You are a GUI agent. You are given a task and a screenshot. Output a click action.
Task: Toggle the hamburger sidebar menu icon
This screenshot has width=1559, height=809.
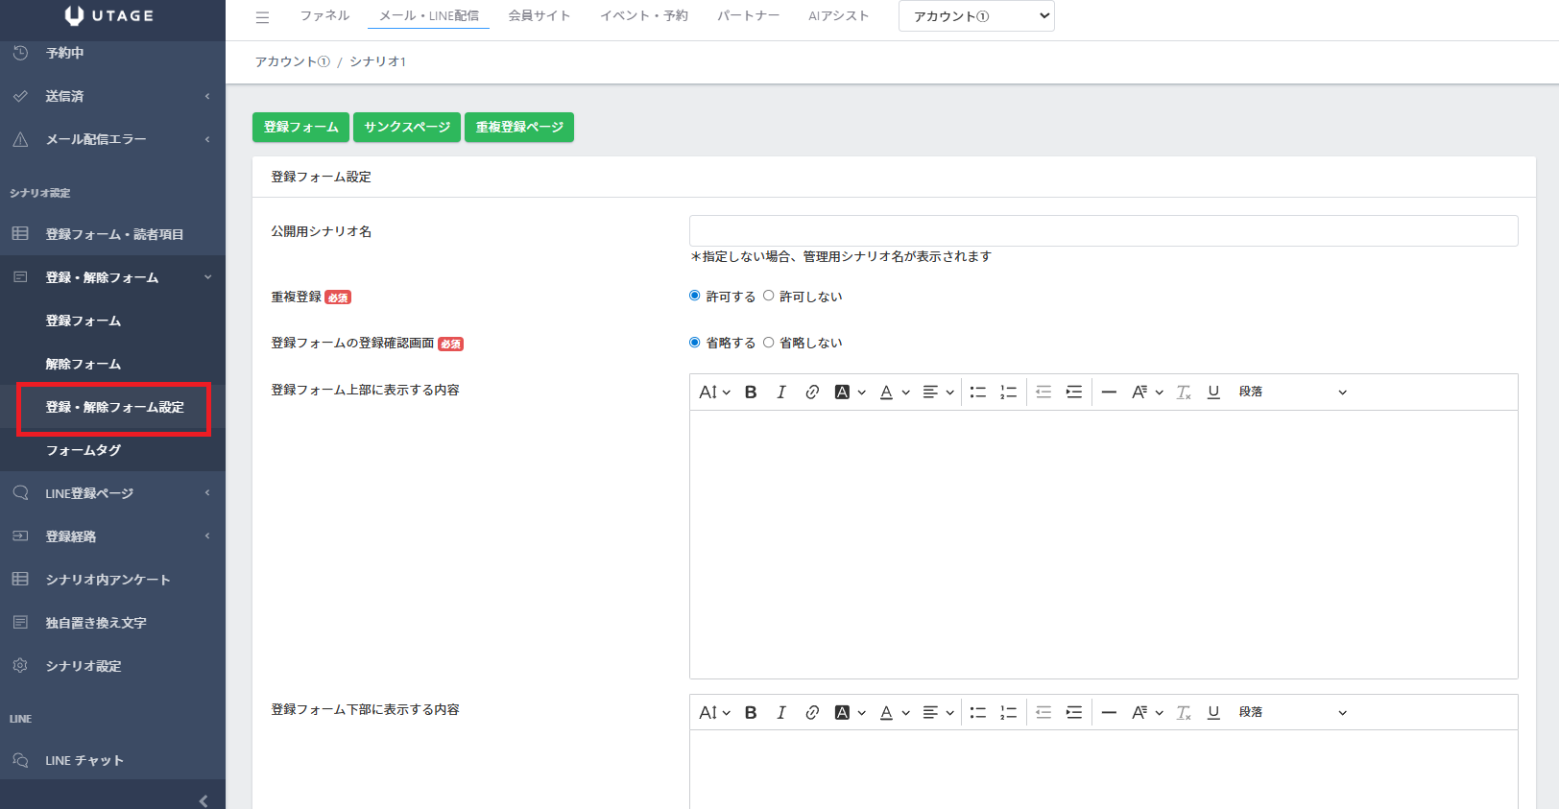pos(262,16)
